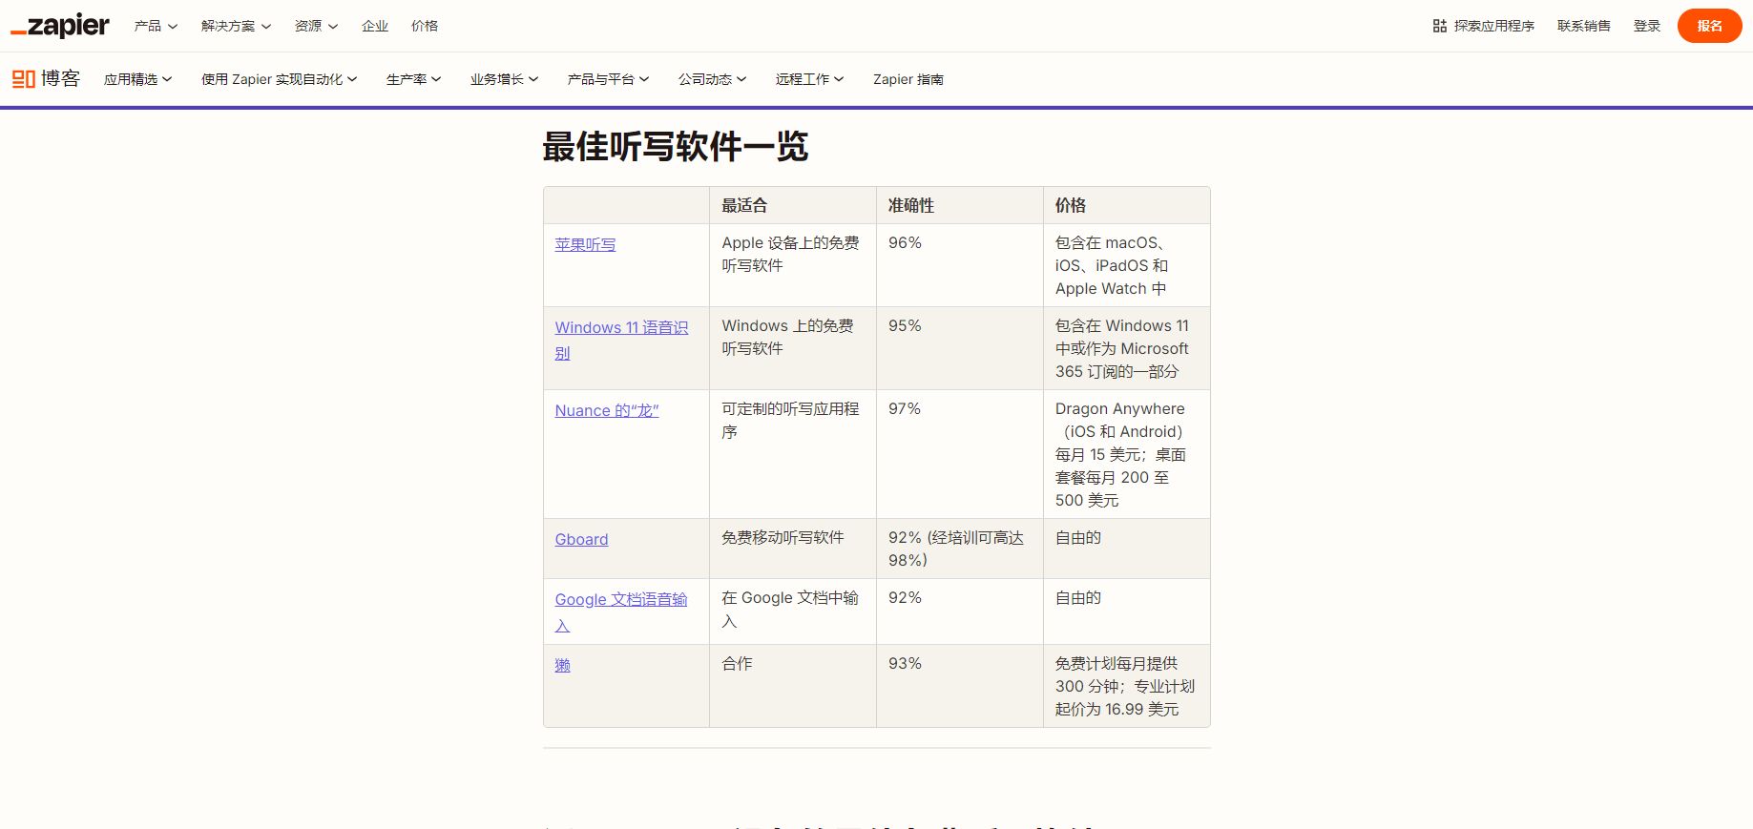Viewport: 1753px width, 829px height.
Task: Go to the 企业 page
Action: 375,26
